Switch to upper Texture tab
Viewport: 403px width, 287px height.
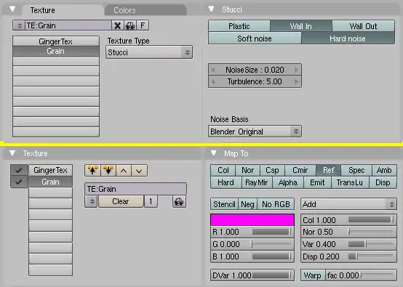click(x=63, y=10)
